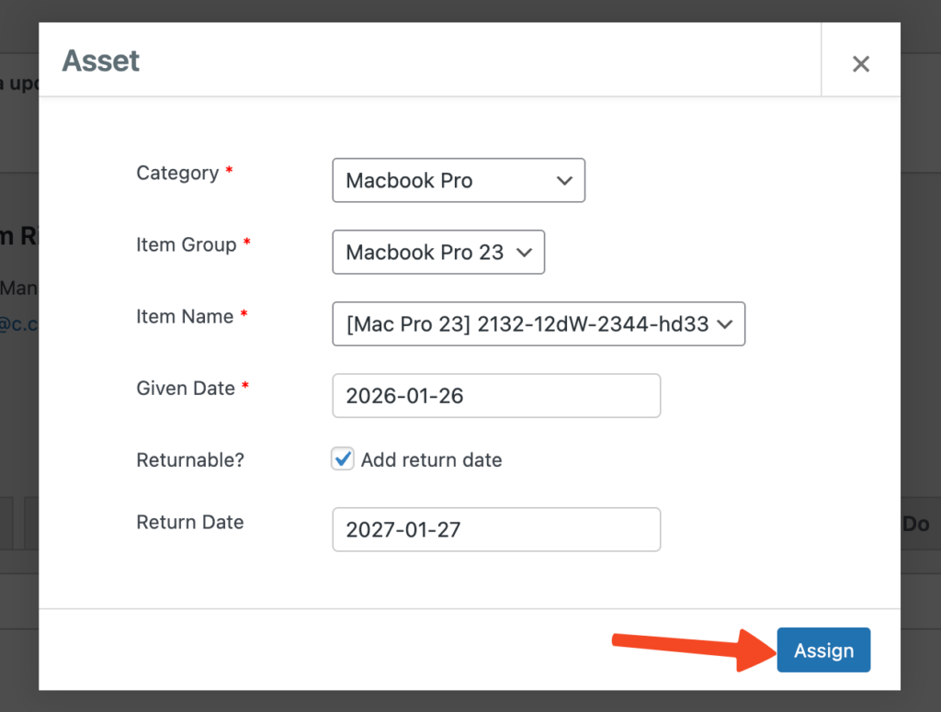Focus the Given Date field
Viewport: 941px width, 712px height.
tap(496, 396)
